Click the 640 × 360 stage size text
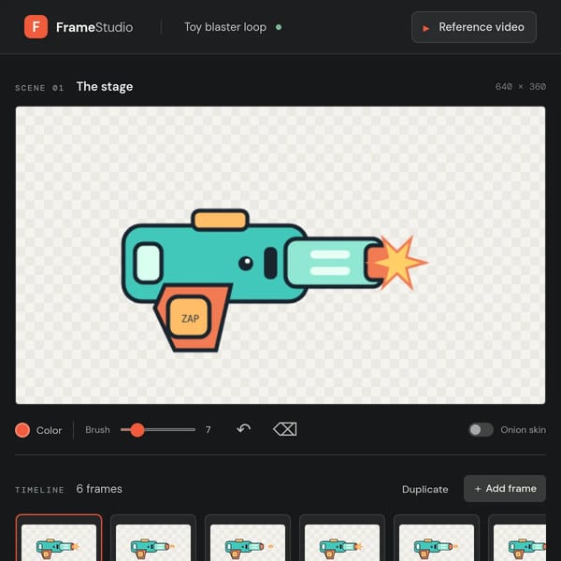 521,87
